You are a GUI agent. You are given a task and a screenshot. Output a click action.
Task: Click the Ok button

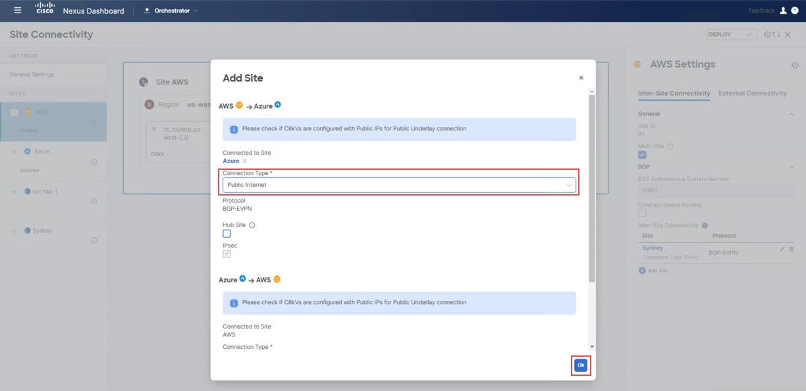[581, 365]
